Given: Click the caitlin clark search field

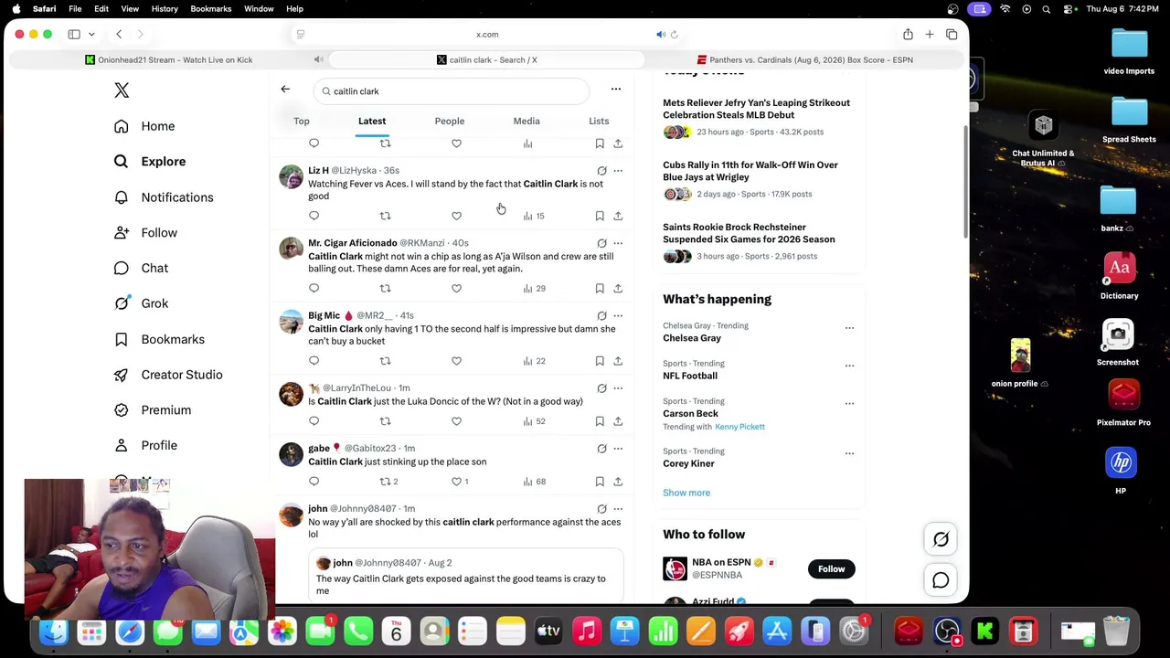Looking at the screenshot, I should [x=452, y=91].
